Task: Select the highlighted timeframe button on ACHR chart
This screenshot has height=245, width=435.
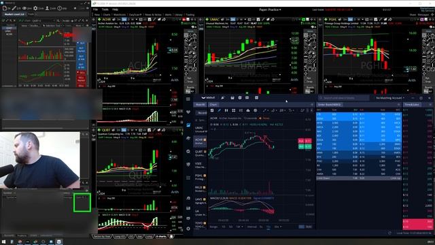Action: point(124,20)
